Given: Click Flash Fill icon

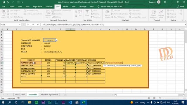Looking at the screenshot, I should [x=116, y=10].
